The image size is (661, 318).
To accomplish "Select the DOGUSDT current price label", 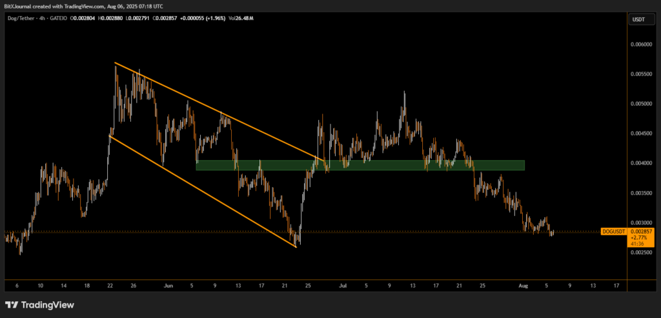I will pos(613,231).
